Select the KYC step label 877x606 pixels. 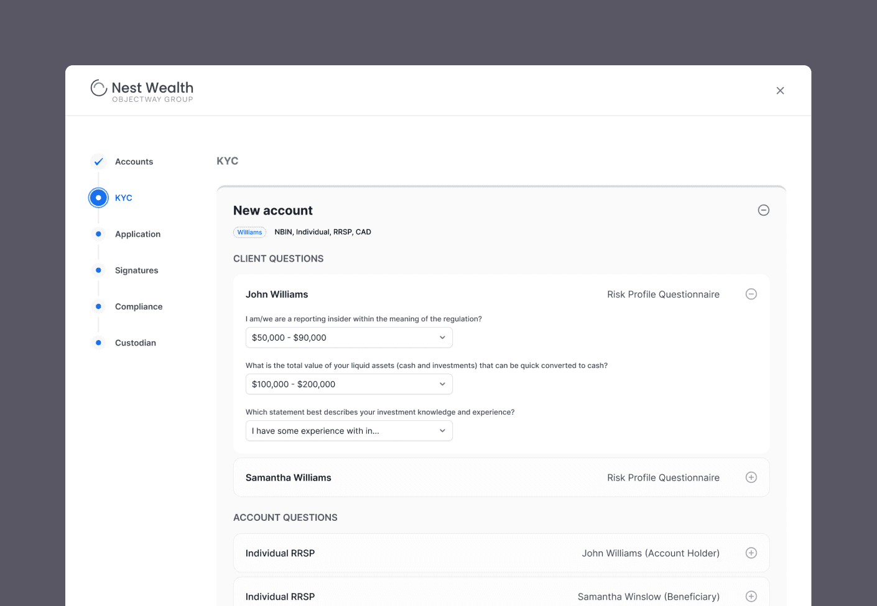[123, 198]
